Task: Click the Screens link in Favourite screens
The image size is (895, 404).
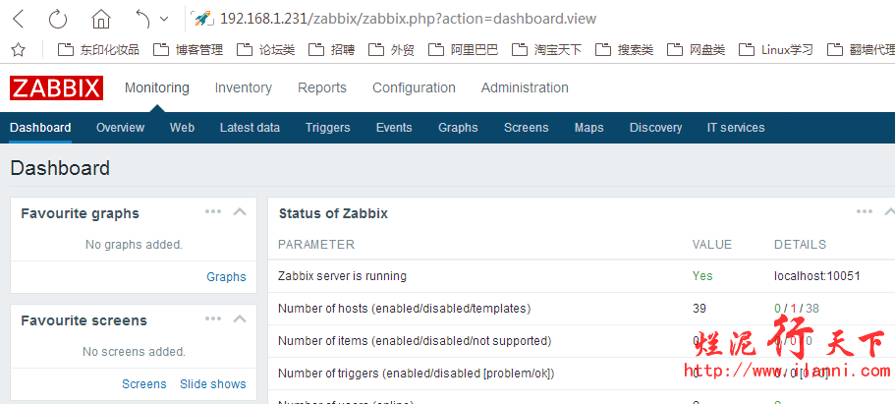Action: click(x=144, y=384)
